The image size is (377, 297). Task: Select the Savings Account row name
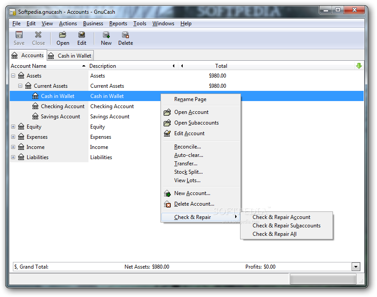[60, 117]
